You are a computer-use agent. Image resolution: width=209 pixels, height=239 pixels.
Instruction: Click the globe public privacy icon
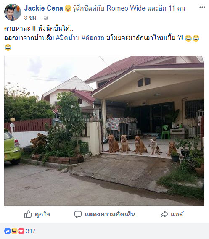point(46,18)
